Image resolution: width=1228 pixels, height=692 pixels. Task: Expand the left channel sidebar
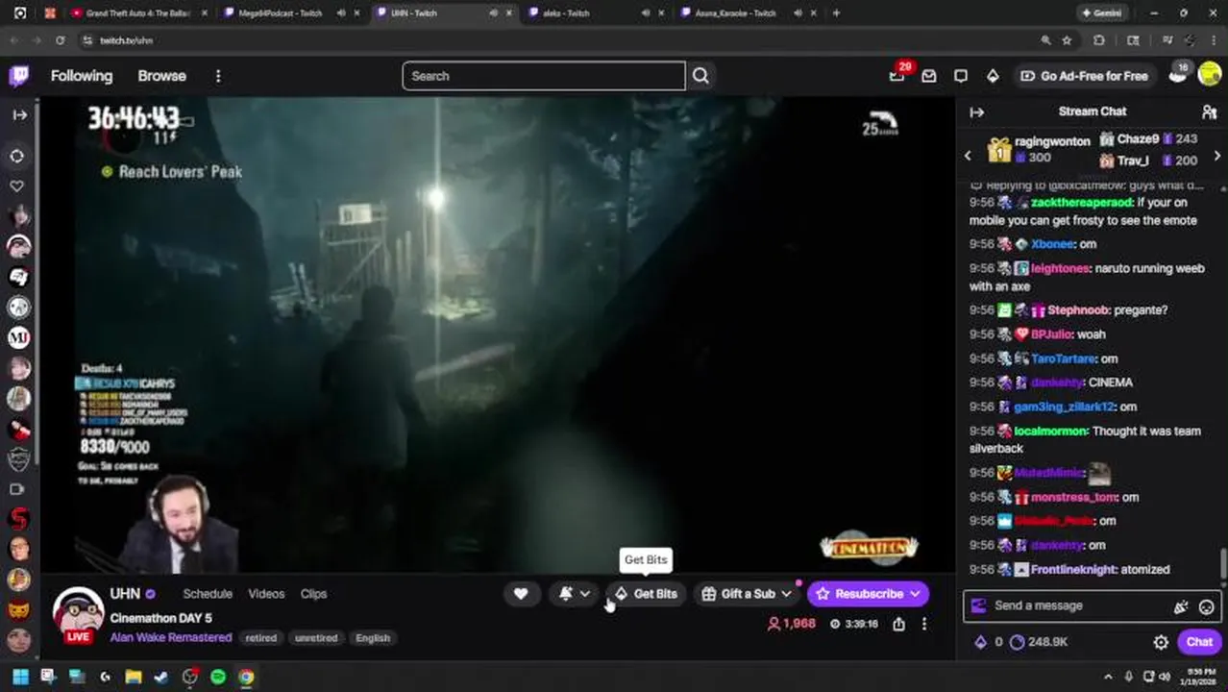click(x=19, y=114)
